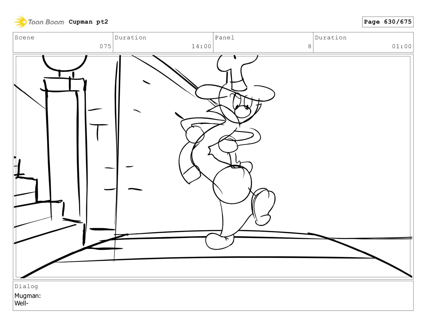Select the scene duration value '14:00'

point(201,46)
